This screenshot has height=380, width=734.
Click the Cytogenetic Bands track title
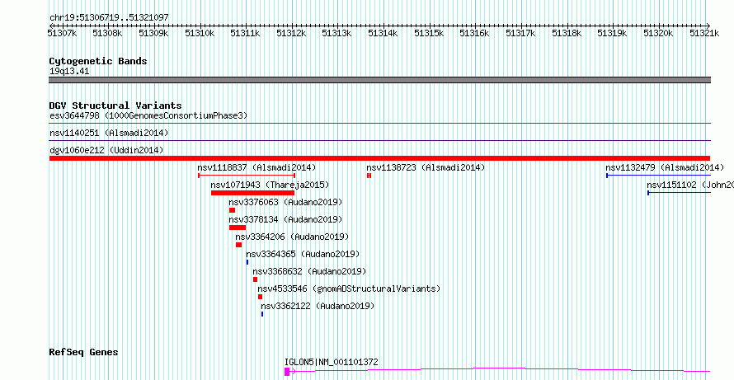[98, 61]
